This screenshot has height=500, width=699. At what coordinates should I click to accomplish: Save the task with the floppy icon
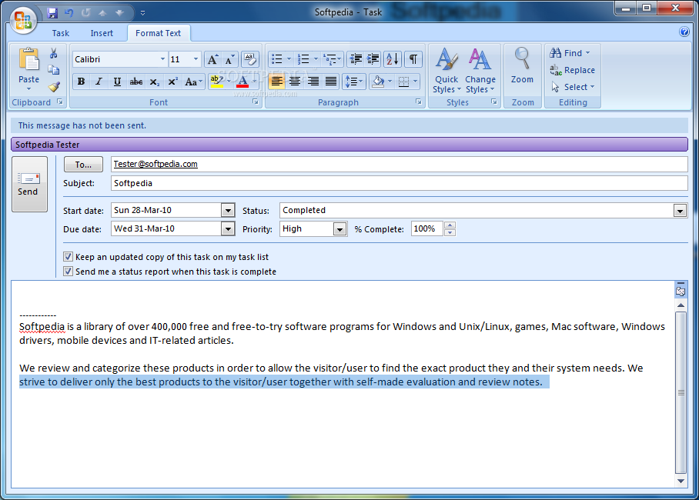tap(52, 13)
